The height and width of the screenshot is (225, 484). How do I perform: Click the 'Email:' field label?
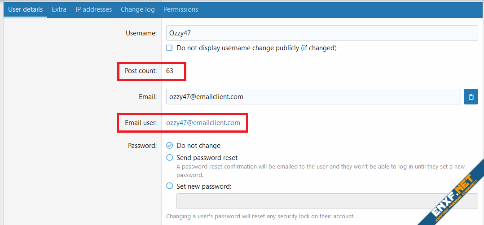(x=148, y=97)
